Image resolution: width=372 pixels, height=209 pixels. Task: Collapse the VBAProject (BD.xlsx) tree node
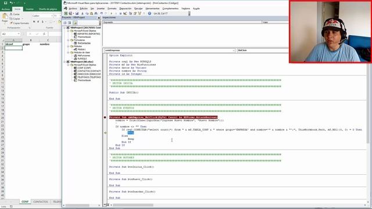[x=65, y=62]
